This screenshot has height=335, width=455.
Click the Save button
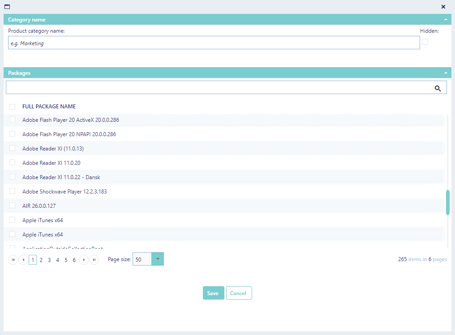213,293
